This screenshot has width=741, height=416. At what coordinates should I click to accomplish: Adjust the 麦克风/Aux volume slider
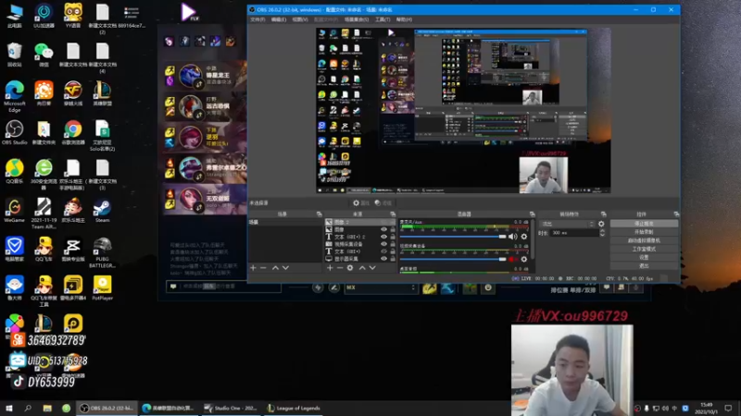[x=453, y=237]
